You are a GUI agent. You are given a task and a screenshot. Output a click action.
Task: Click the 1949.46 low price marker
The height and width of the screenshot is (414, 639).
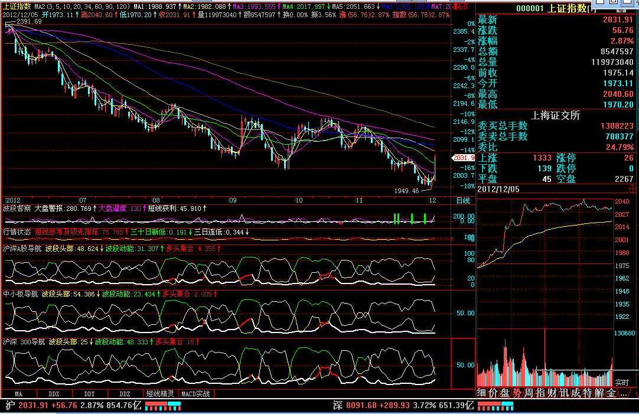point(406,191)
